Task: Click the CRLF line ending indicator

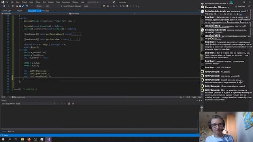Action: [200, 97]
